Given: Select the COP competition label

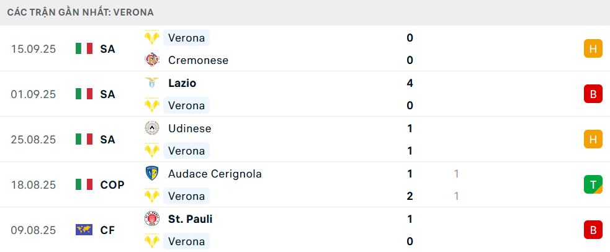Looking at the screenshot, I should click(112, 185).
